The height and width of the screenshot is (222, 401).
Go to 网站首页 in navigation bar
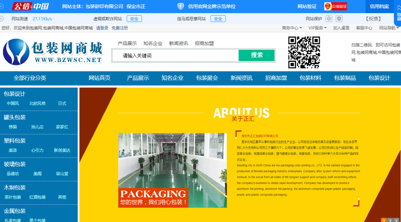(x=99, y=78)
